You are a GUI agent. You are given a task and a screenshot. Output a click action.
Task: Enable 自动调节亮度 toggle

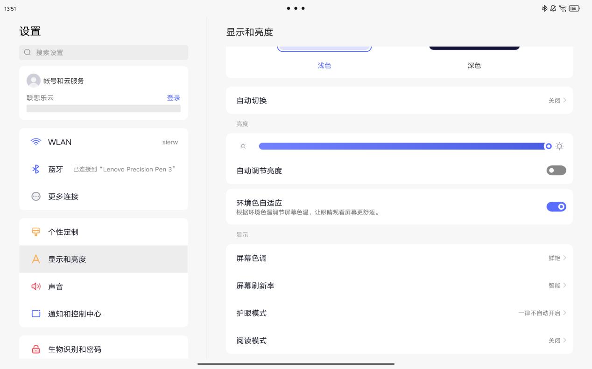[x=556, y=171]
